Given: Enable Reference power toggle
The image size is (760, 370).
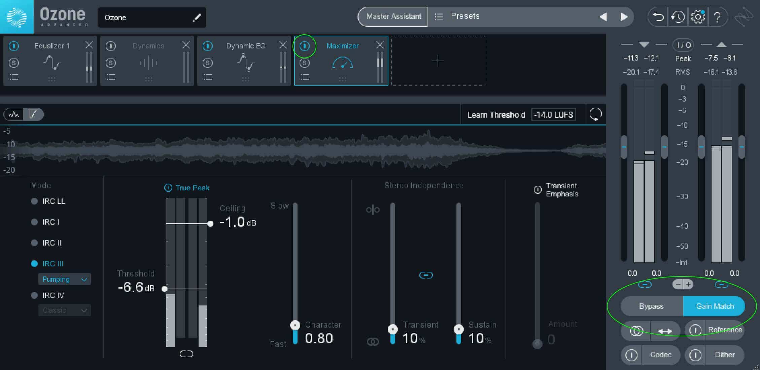Looking at the screenshot, I should pos(695,330).
